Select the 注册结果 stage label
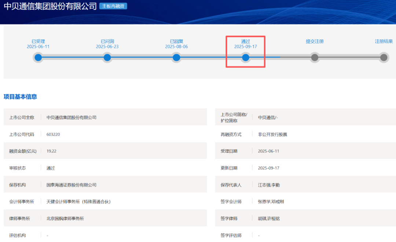The image size is (396, 242). [384, 41]
